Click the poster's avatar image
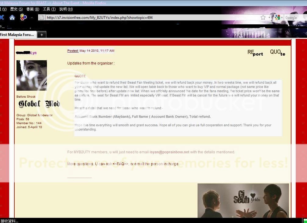 [32, 75]
